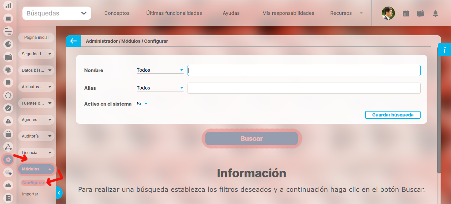Change the Activo en el sistema dropdown
Screen dimensions: 451x204
point(142,104)
